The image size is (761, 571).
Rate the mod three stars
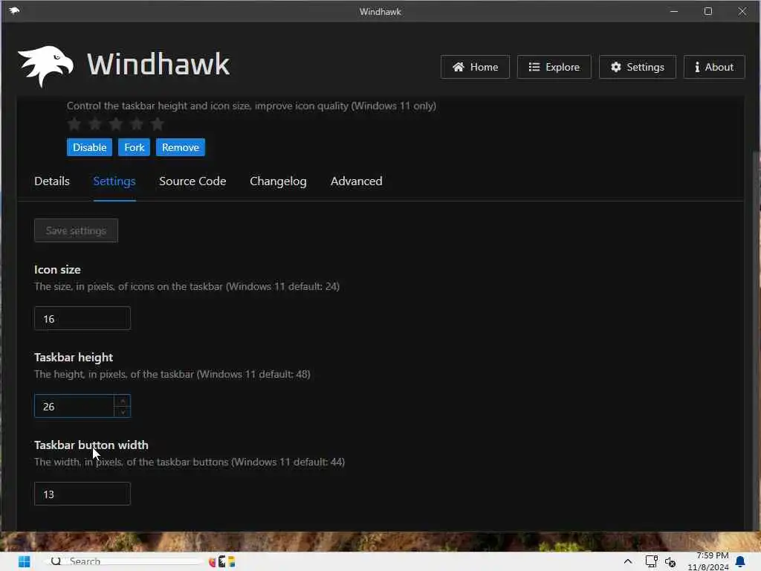(x=116, y=124)
